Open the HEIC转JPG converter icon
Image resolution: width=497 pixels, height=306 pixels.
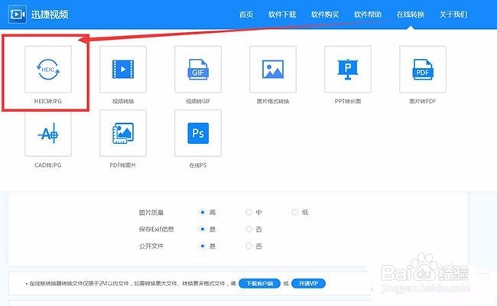tap(48, 69)
